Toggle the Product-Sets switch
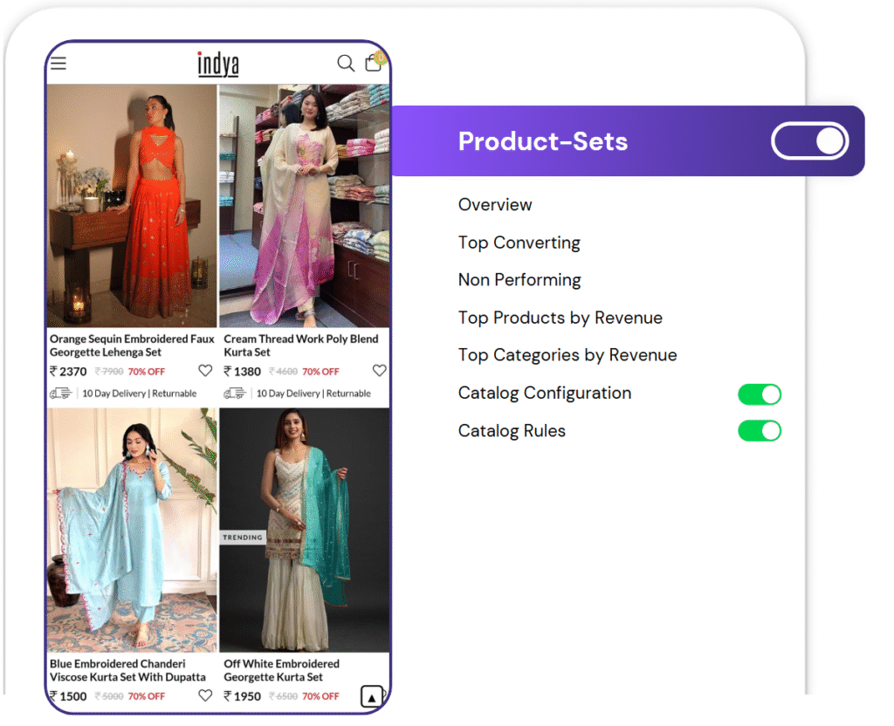The image size is (894, 726). click(x=809, y=141)
